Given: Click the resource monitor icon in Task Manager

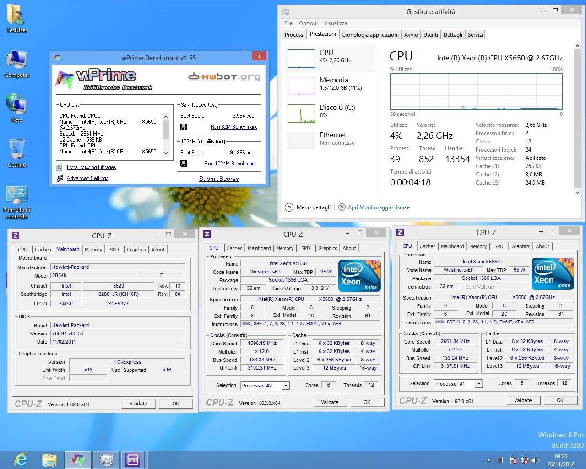Looking at the screenshot, I should 342,207.
